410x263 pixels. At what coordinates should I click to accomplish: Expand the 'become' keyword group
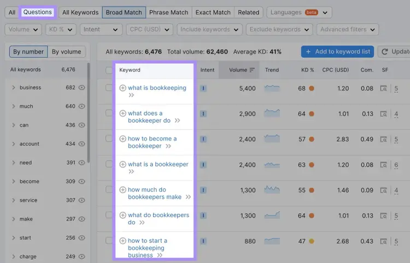tap(13, 181)
